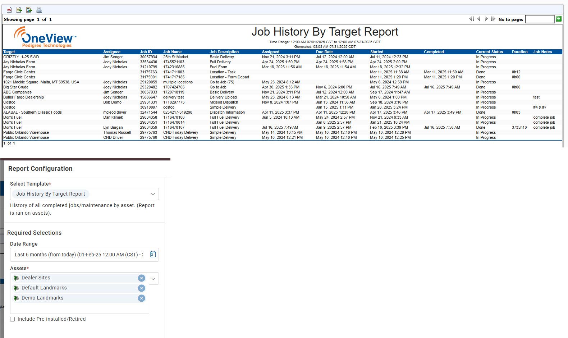
Task: Click the Mcleod Dispatch job description
Action: (224, 102)
